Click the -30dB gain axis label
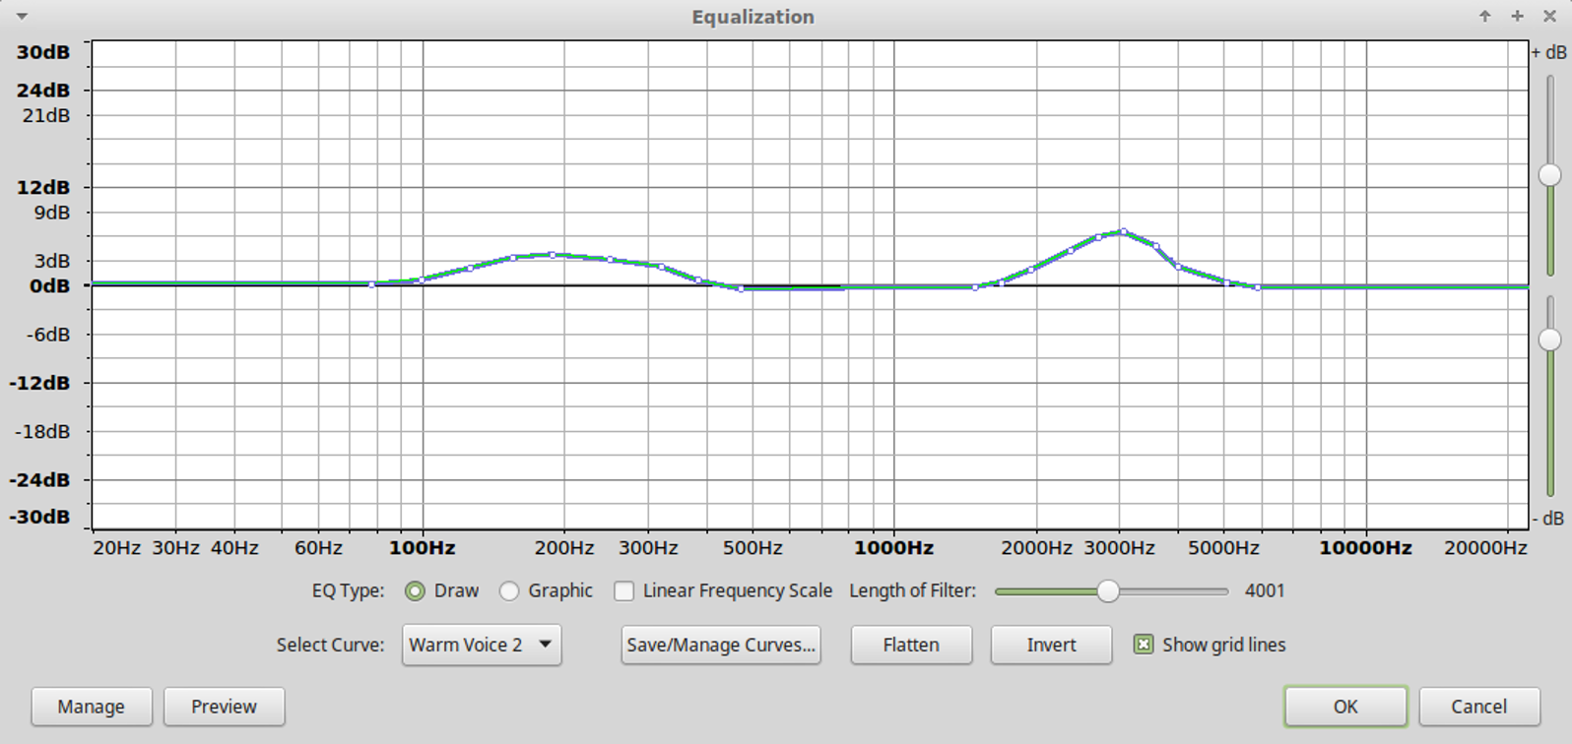Image resolution: width=1572 pixels, height=744 pixels. [39, 518]
